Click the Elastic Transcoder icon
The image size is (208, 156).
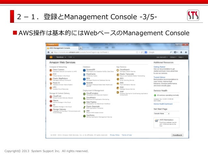(118, 75)
